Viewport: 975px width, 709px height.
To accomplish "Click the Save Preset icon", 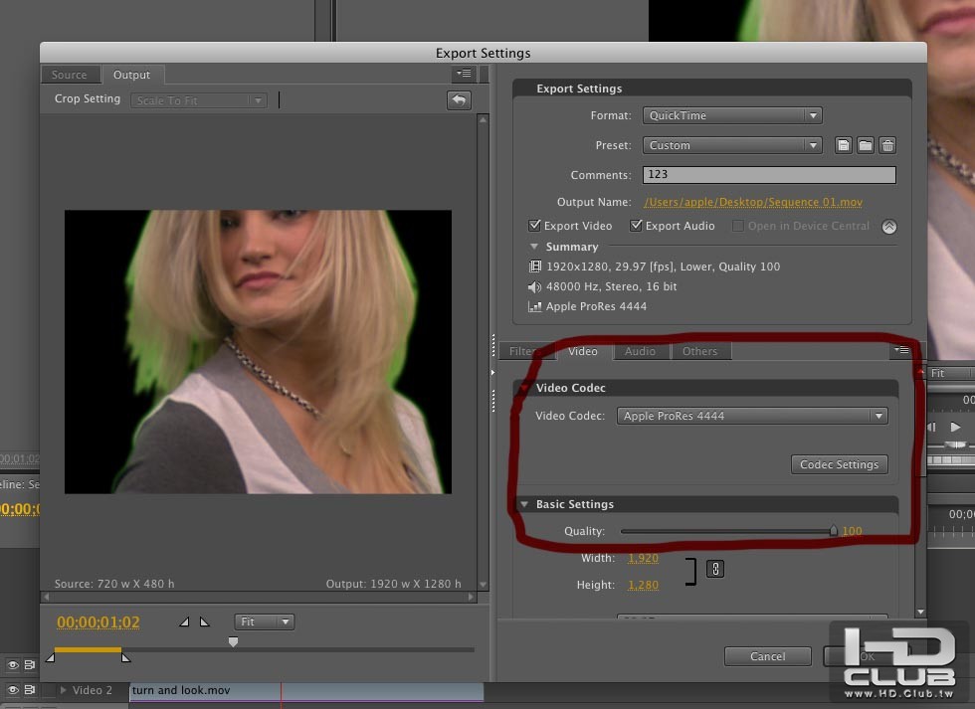I will (x=844, y=145).
